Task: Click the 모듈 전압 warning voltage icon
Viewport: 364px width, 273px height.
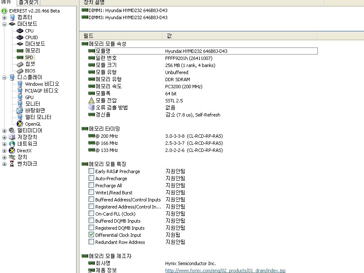Action: point(92,101)
